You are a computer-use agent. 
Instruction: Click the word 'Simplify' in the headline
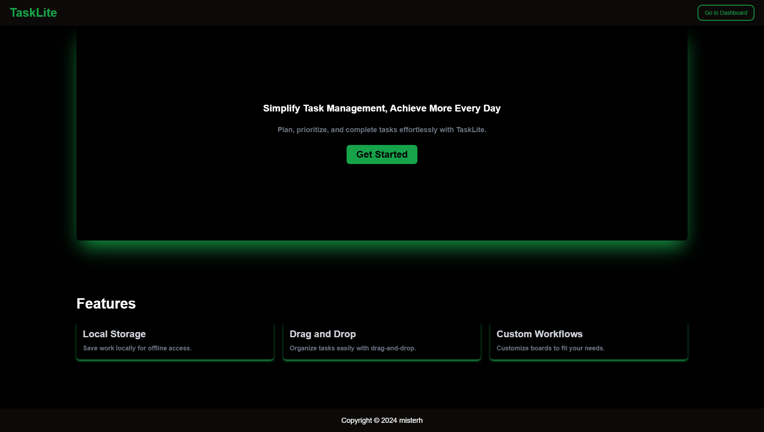[281, 108]
